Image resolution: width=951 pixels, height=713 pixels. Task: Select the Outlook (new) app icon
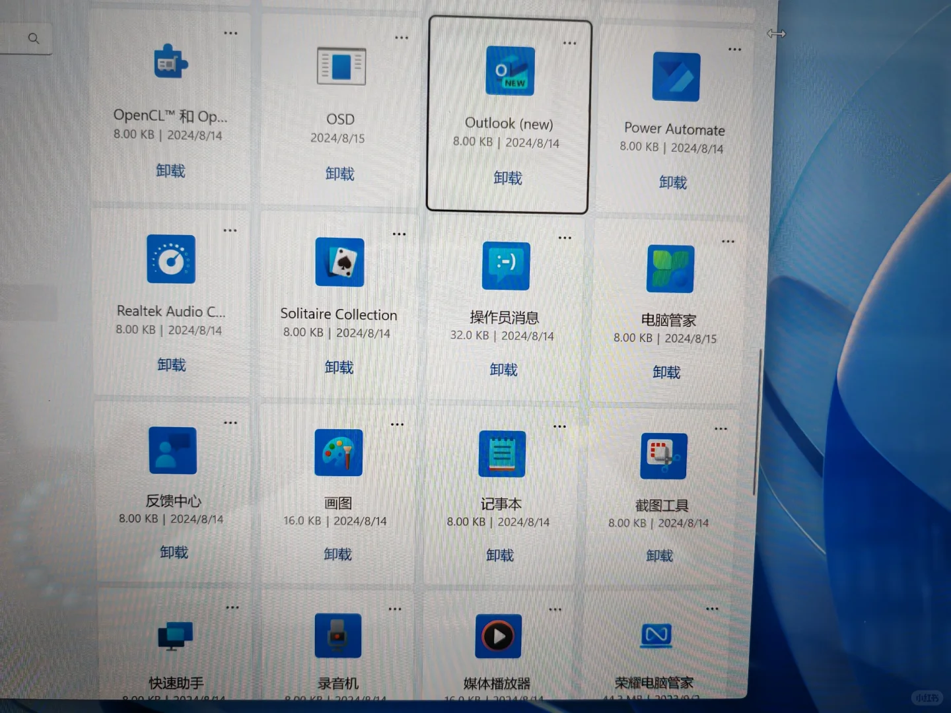point(510,71)
